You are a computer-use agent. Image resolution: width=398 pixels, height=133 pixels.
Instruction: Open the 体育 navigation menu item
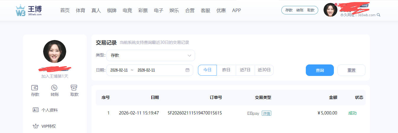pos(80,10)
